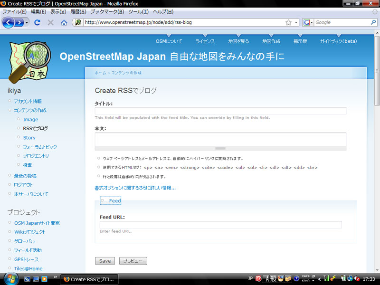This screenshot has width=380, height=285.
Task: Grab the 本文 textarea resize grip
Action: point(220,148)
